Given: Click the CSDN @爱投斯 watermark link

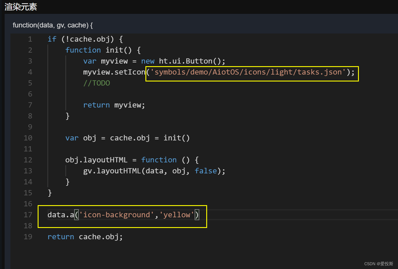Looking at the screenshot, I should point(379,264).
